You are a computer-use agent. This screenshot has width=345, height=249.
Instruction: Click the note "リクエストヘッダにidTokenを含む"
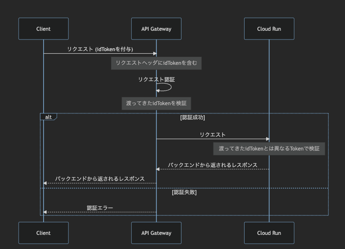coord(156,63)
